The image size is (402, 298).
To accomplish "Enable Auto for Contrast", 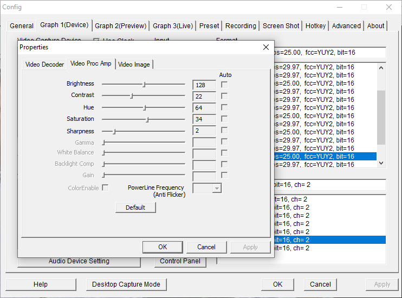I will point(224,96).
